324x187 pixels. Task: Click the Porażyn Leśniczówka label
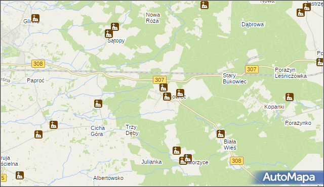(291, 73)
